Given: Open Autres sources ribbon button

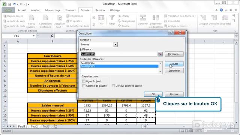Looking at the screenshot, I should [x=31, y=21].
